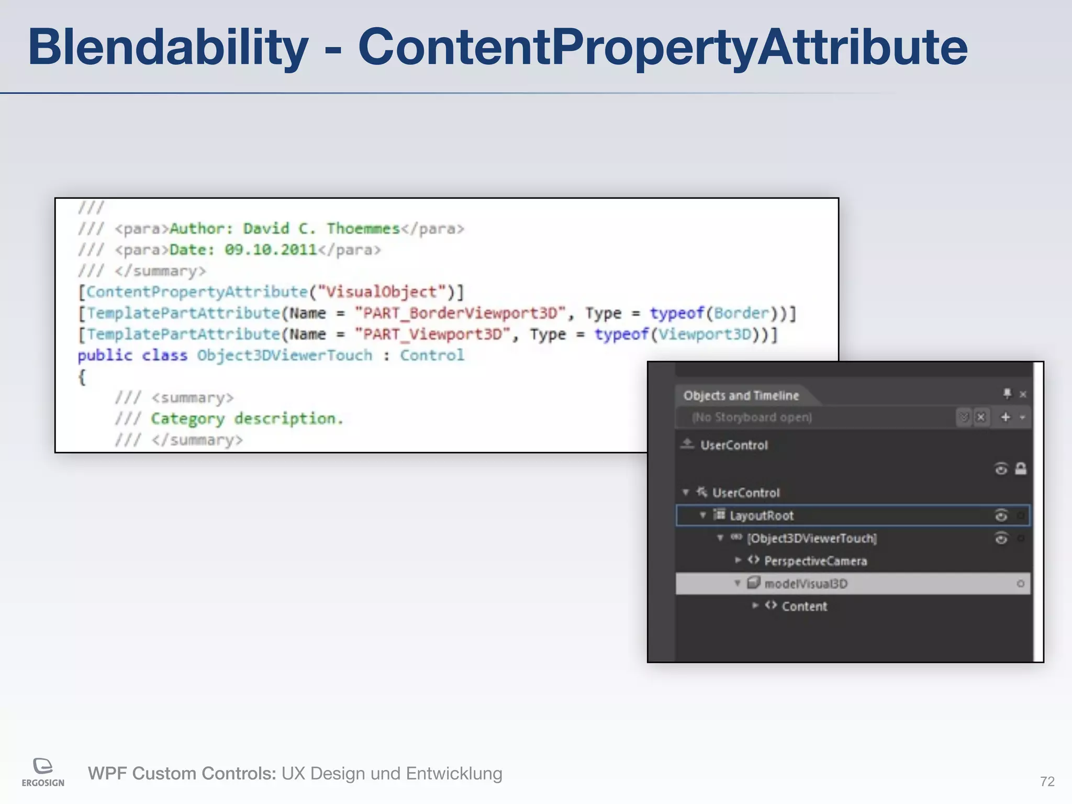
Task: Select the modelVisual3D tree item
Action: point(853,583)
